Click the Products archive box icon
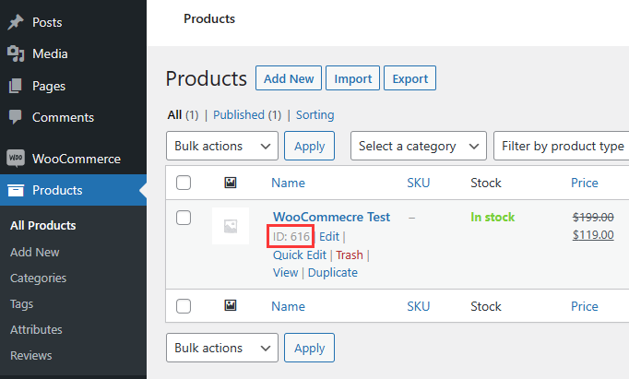 16,191
